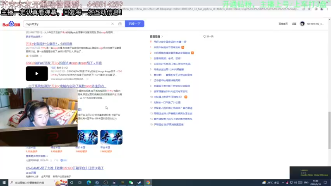Click the page vertical scrollbar thumb

tap(329, 130)
